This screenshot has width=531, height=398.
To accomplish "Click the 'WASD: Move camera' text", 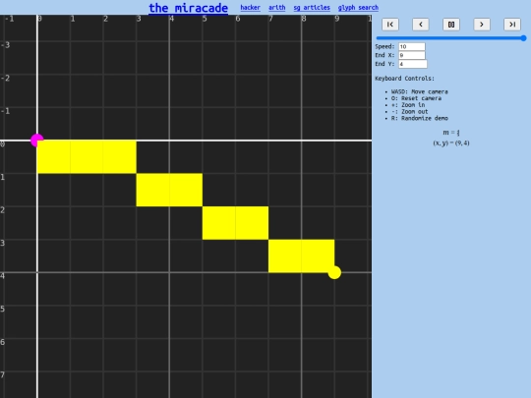I will click(420, 91).
